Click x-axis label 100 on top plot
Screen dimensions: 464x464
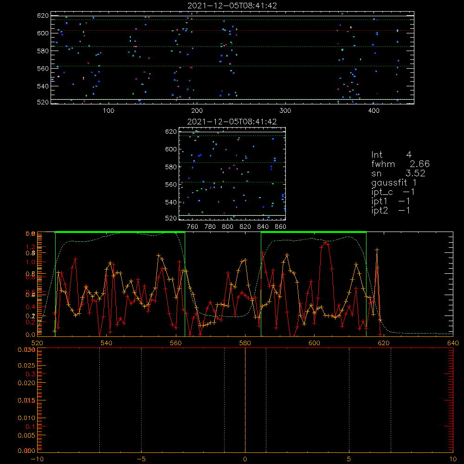point(108,111)
